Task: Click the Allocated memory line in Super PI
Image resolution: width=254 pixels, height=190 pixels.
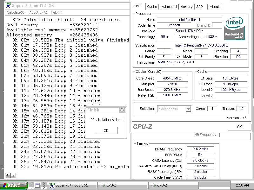Action: click(x=52, y=35)
